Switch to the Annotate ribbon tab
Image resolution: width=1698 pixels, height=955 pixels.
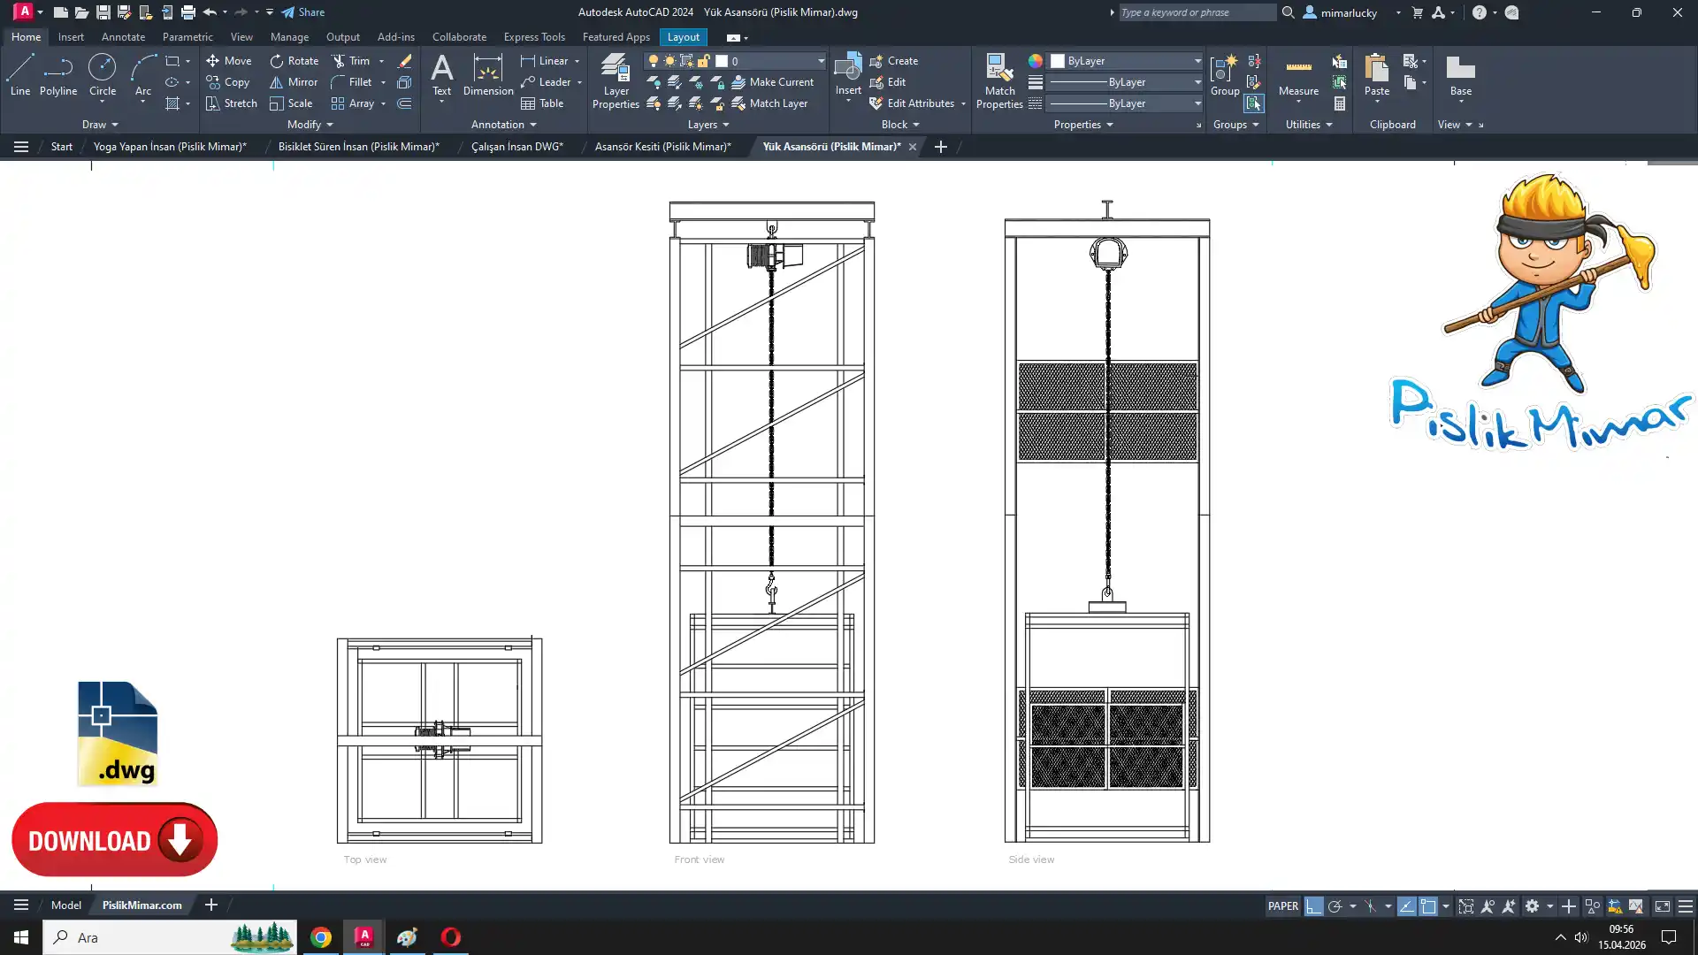coord(123,37)
